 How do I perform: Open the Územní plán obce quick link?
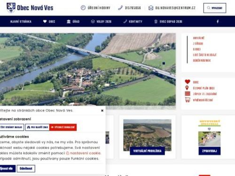tap(204, 88)
